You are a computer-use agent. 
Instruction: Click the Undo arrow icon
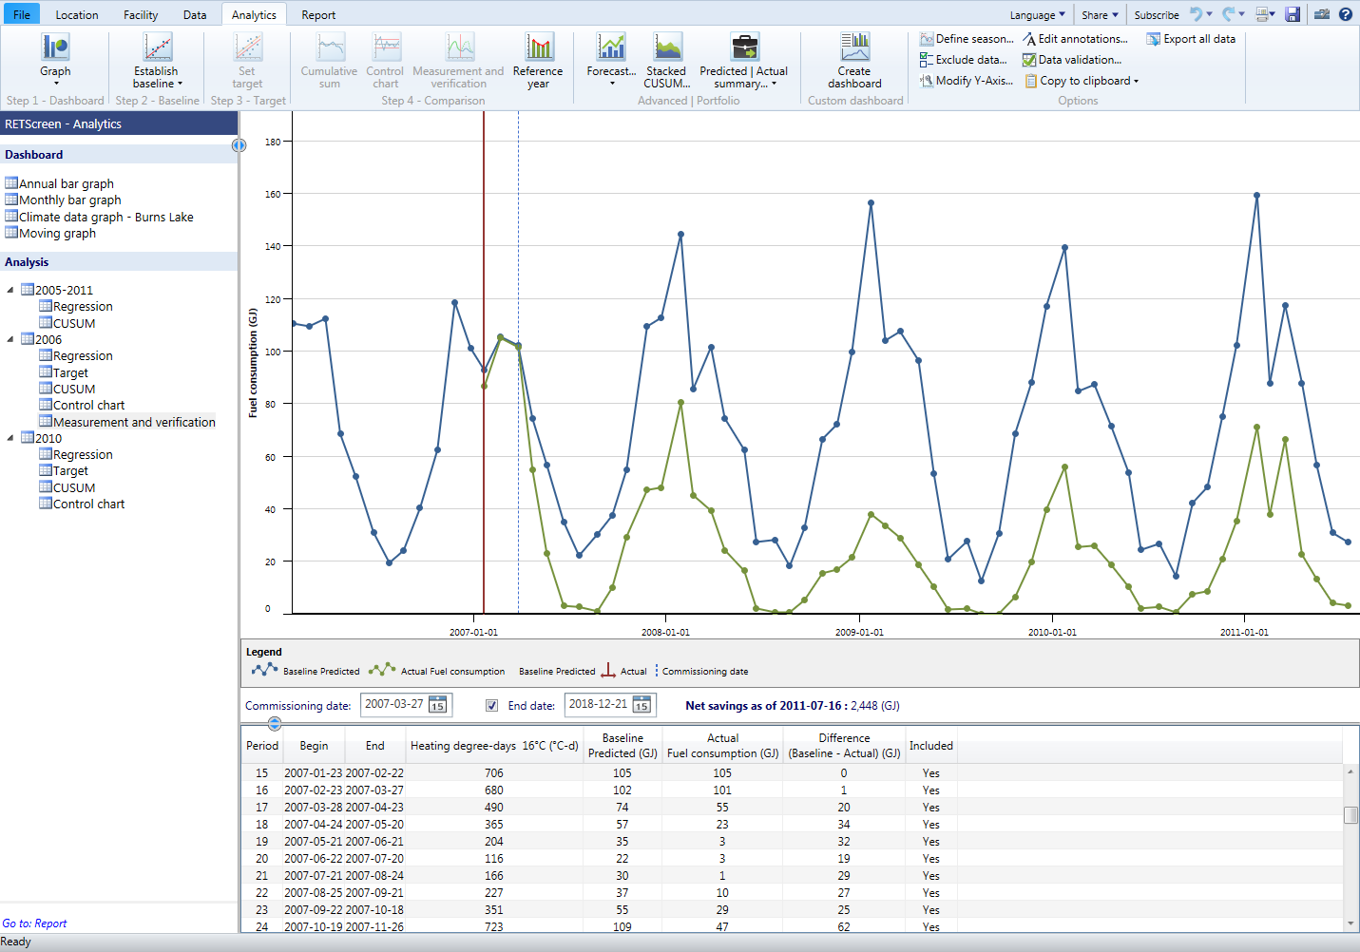1196,14
